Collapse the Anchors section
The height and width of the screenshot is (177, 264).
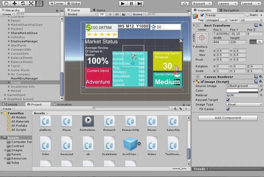[194, 47]
